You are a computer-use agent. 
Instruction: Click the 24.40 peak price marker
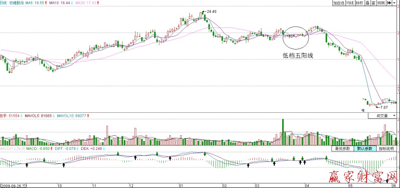click(211, 11)
